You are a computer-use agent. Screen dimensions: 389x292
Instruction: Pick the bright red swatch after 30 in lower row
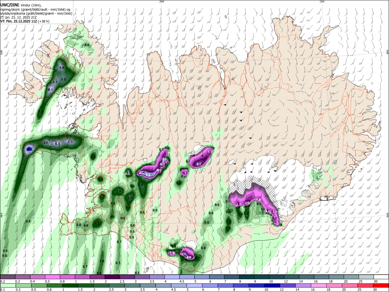point(381,285)
